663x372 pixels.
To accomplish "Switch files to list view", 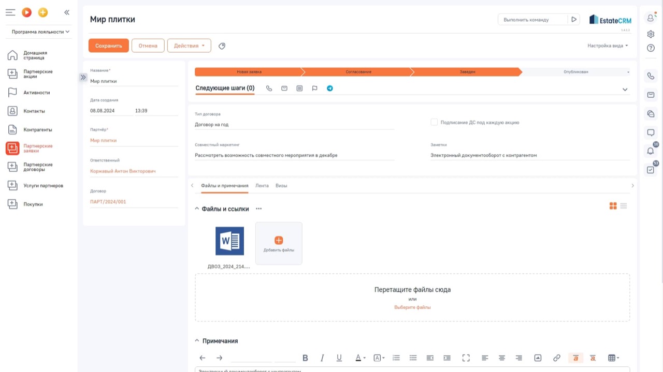I will (x=624, y=206).
